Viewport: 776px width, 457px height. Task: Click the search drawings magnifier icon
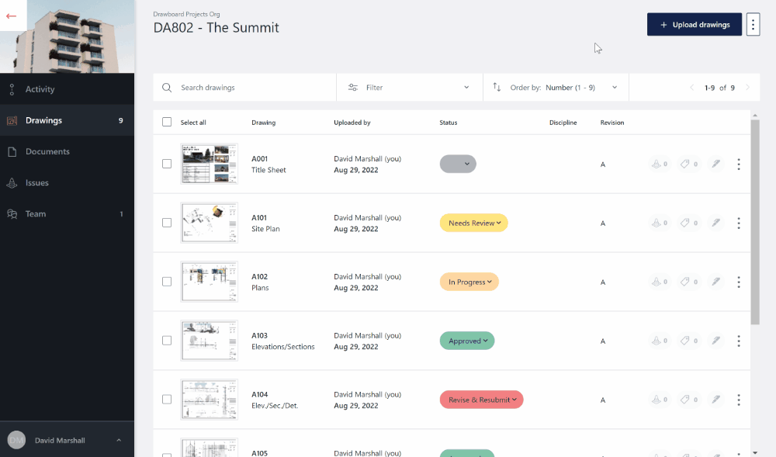pos(166,88)
